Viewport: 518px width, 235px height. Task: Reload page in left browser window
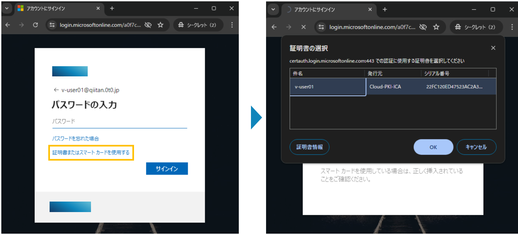click(35, 25)
